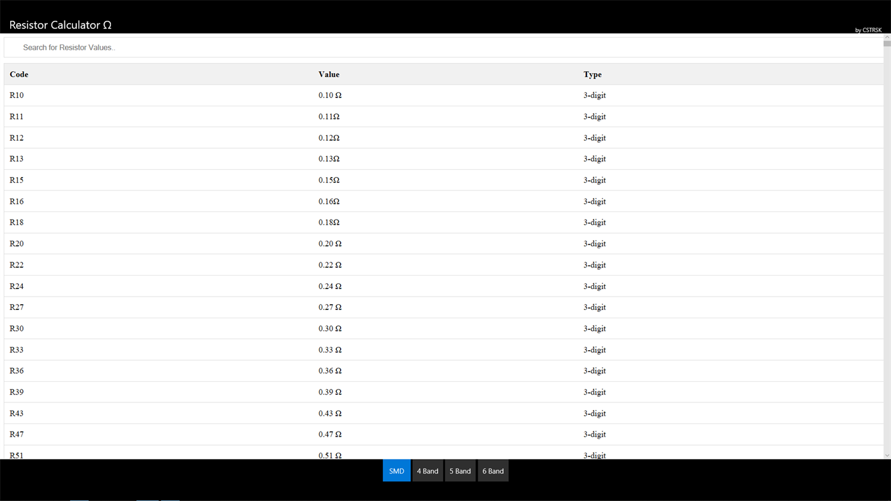Screen dimensions: 891x501
Task: Pick the R13 code cell
Action: click(x=17, y=159)
